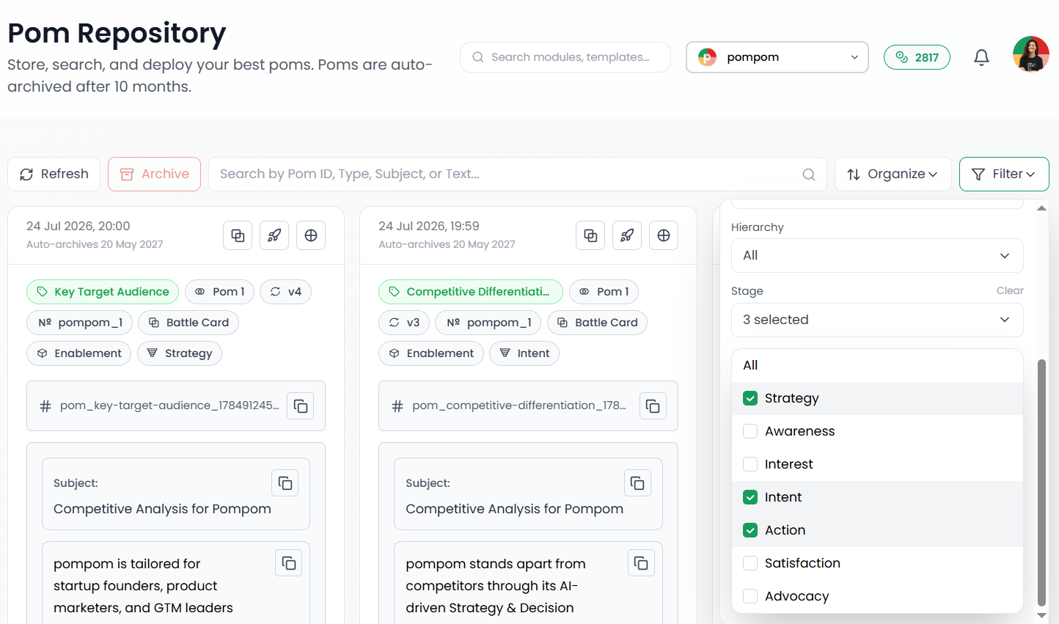The width and height of the screenshot is (1059, 624).
Task: Click the Archive button
Action: (x=154, y=175)
